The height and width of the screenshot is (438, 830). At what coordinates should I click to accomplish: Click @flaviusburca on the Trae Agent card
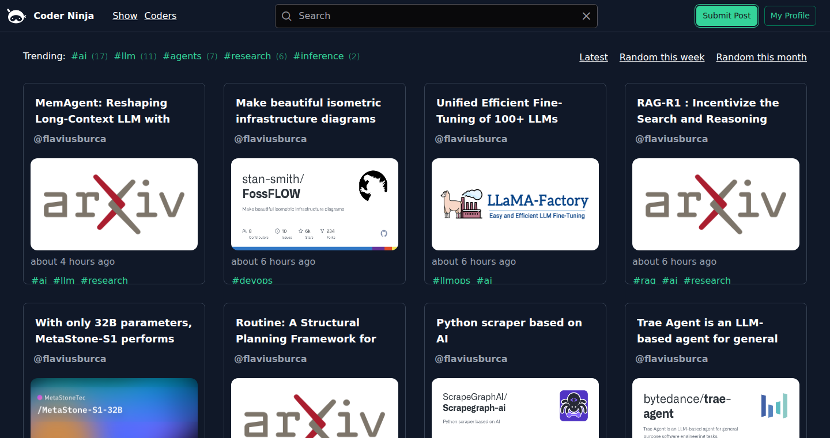pyautogui.click(x=671, y=359)
